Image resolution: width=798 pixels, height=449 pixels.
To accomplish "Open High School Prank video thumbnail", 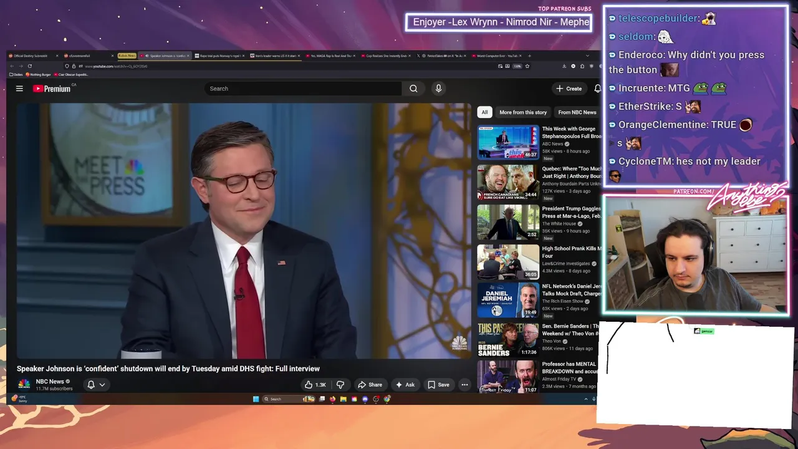I will (x=508, y=262).
